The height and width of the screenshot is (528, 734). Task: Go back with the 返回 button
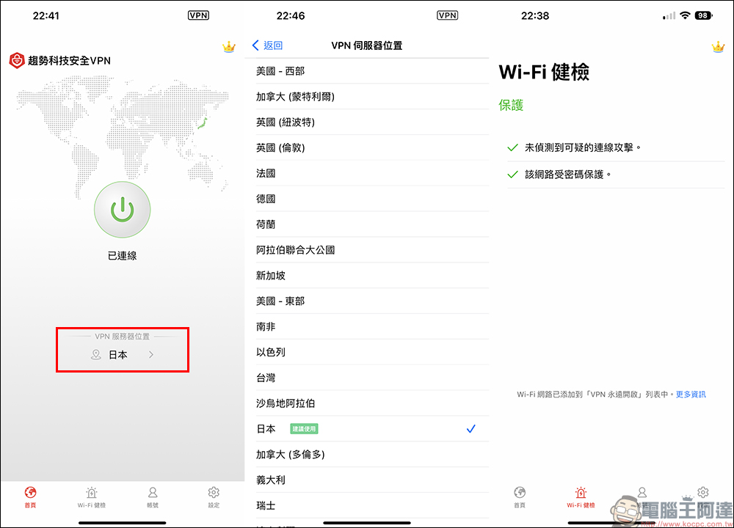click(x=267, y=45)
